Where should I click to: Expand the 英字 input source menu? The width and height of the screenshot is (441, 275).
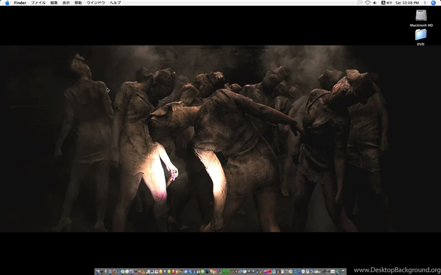(x=386, y=3)
